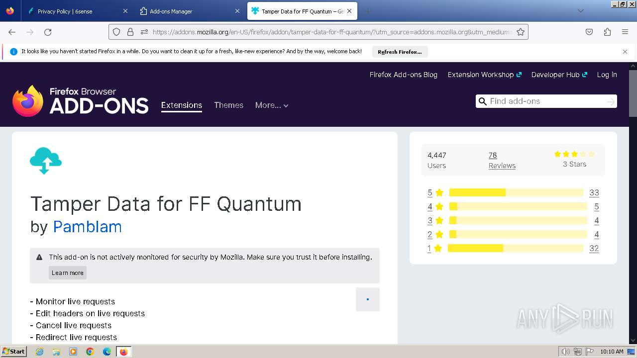The image size is (637, 358).
Task: Switch to the Add-ons Manager tab
Action: click(190, 11)
